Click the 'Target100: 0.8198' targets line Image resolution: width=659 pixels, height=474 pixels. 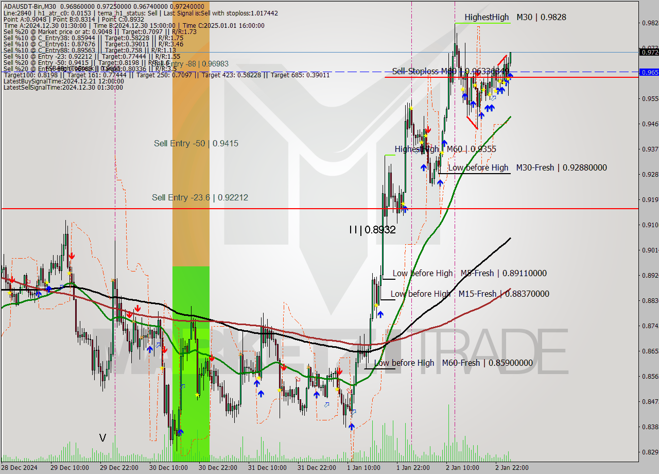(166, 75)
